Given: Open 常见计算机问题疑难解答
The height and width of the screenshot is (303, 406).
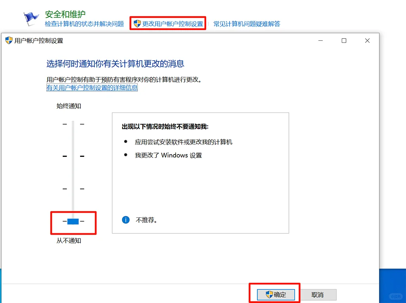Looking at the screenshot, I should pyautogui.click(x=247, y=23).
